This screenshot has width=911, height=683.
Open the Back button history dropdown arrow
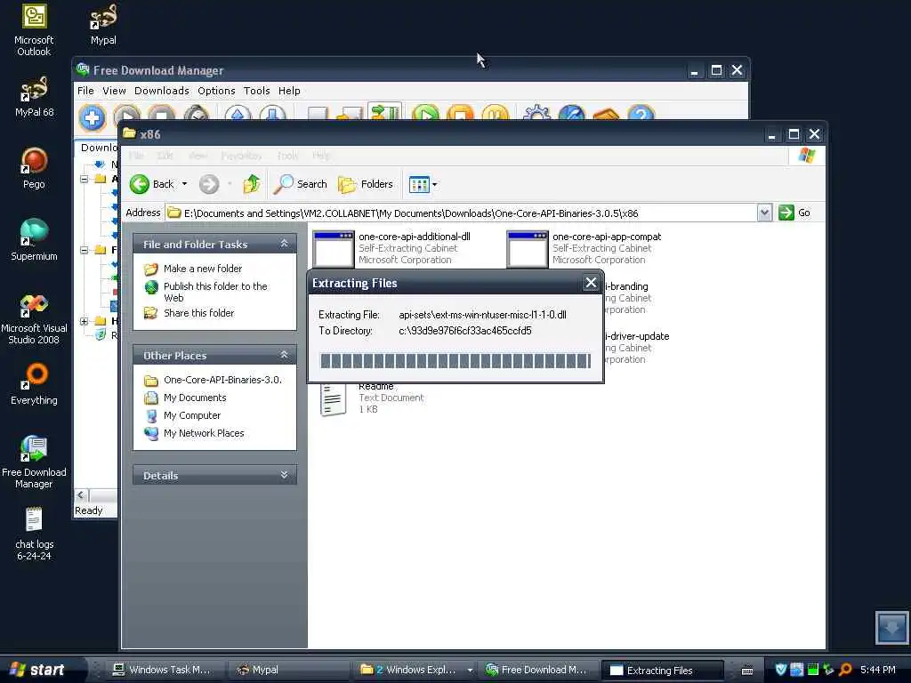point(185,184)
